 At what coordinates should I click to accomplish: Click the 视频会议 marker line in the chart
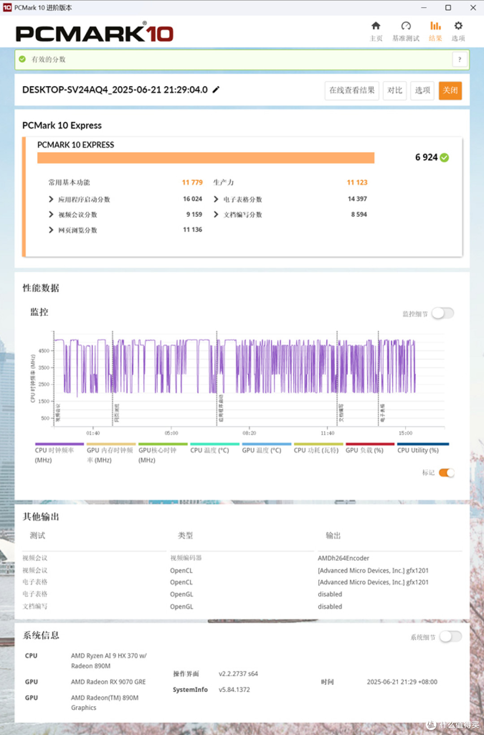pos(54,378)
